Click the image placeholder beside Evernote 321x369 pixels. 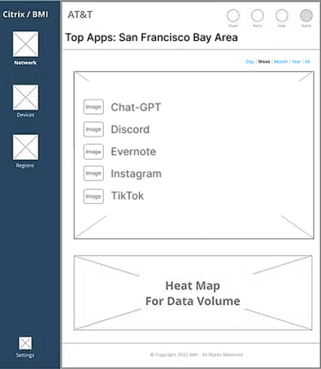tap(94, 152)
